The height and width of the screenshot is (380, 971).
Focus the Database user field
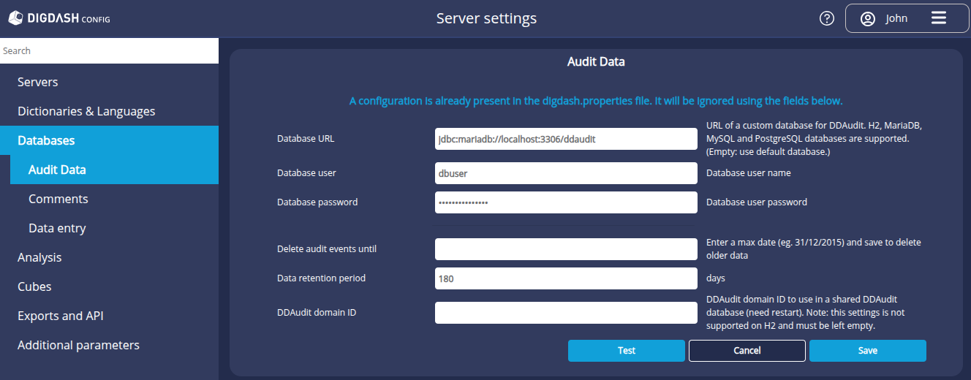566,173
